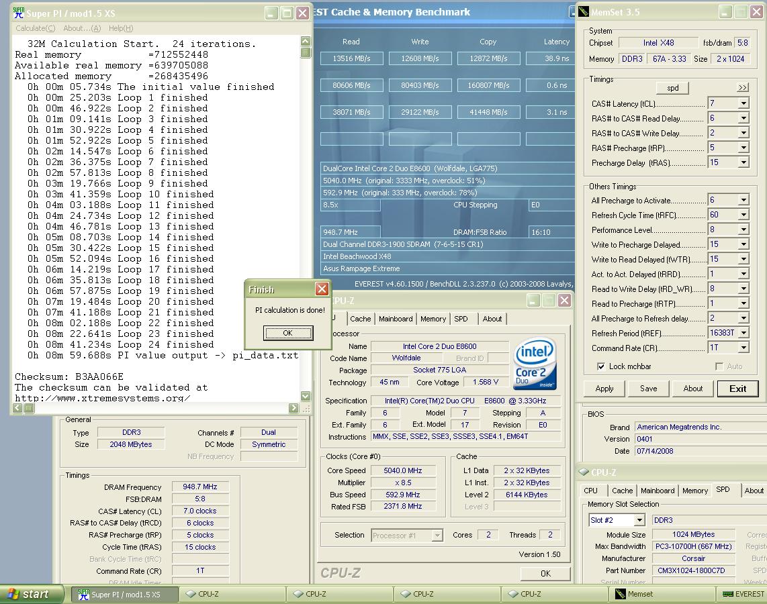
Task: Open EVEREST taskbar item
Action: pyautogui.click(x=743, y=594)
